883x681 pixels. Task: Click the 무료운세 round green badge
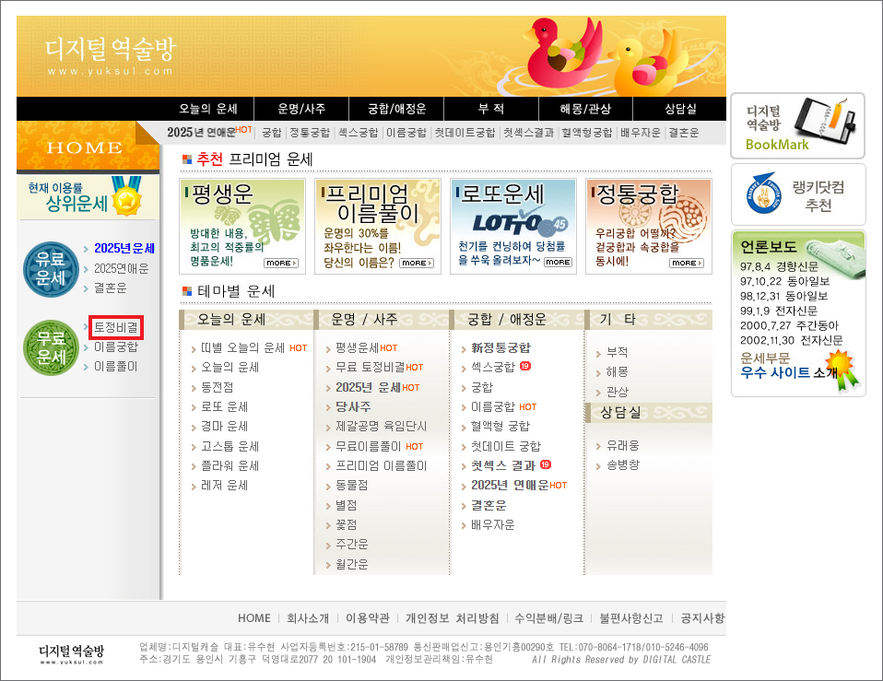point(49,347)
